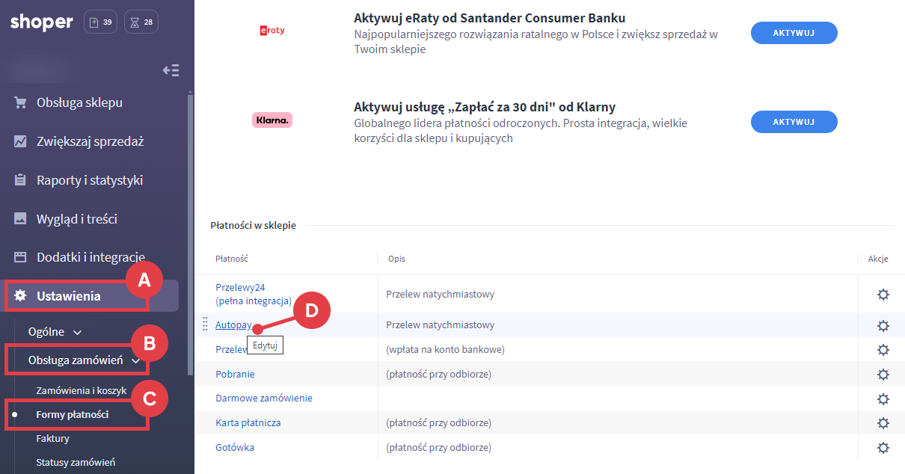Click the shopping cart icon by Obsługa sklepu
Image resolution: width=905 pixels, height=474 pixels.
(20, 102)
